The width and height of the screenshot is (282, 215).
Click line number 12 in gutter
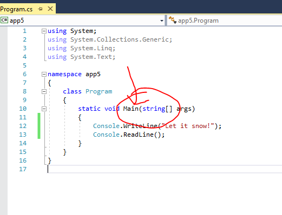[x=23, y=126]
